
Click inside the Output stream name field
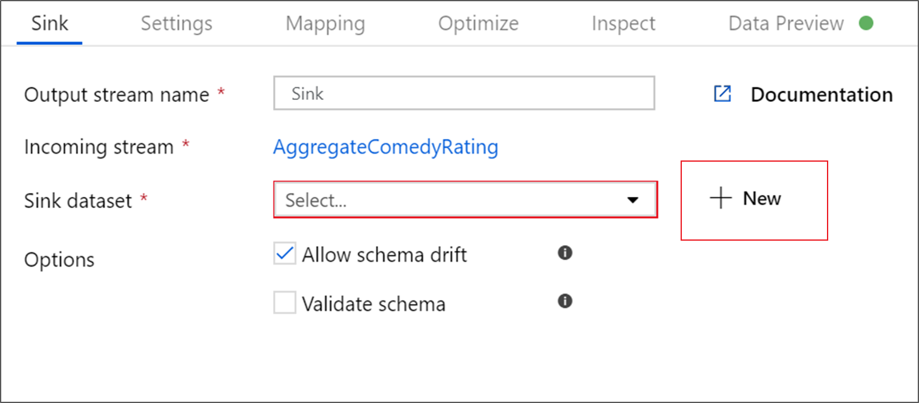pos(463,93)
